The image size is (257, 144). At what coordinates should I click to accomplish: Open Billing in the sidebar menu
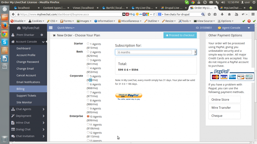pyautogui.click(x=21, y=89)
